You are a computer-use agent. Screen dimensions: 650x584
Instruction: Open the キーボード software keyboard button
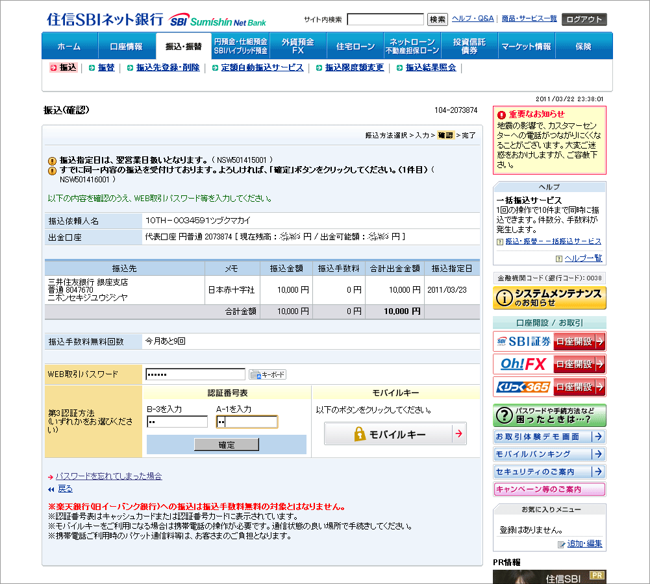(x=268, y=374)
